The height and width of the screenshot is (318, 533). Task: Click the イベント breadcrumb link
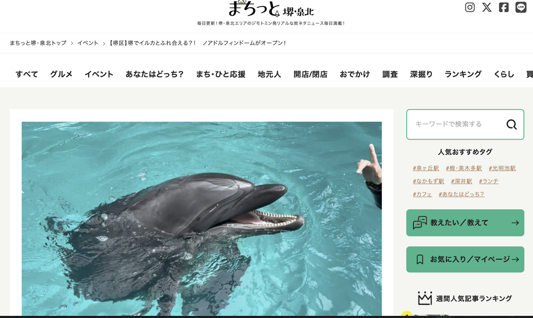pos(88,43)
